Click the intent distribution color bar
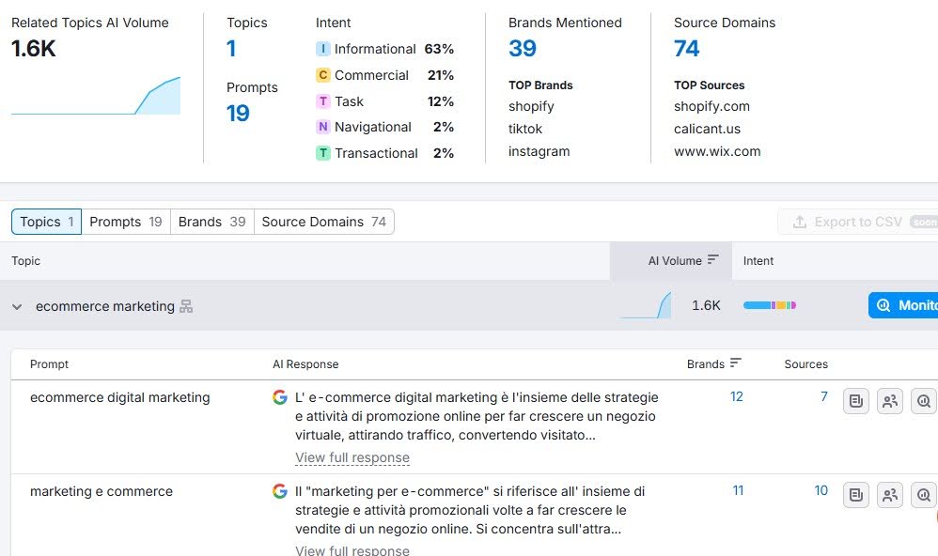This screenshot has height=556, width=938. [769, 305]
